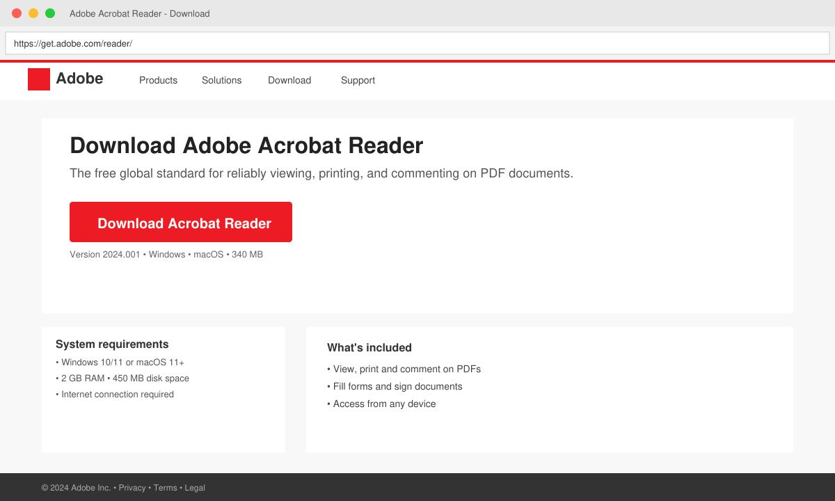Image resolution: width=835 pixels, height=501 pixels.
Task: Click Fill forms and sign documents
Action: click(x=395, y=386)
